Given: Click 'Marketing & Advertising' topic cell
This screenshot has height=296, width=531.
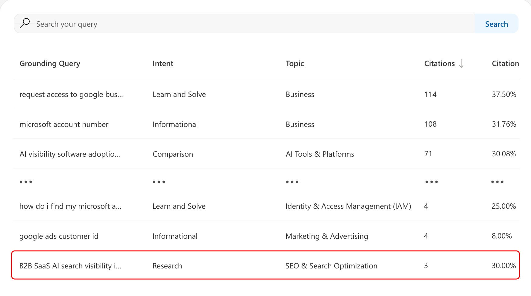Looking at the screenshot, I should coord(327,236).
